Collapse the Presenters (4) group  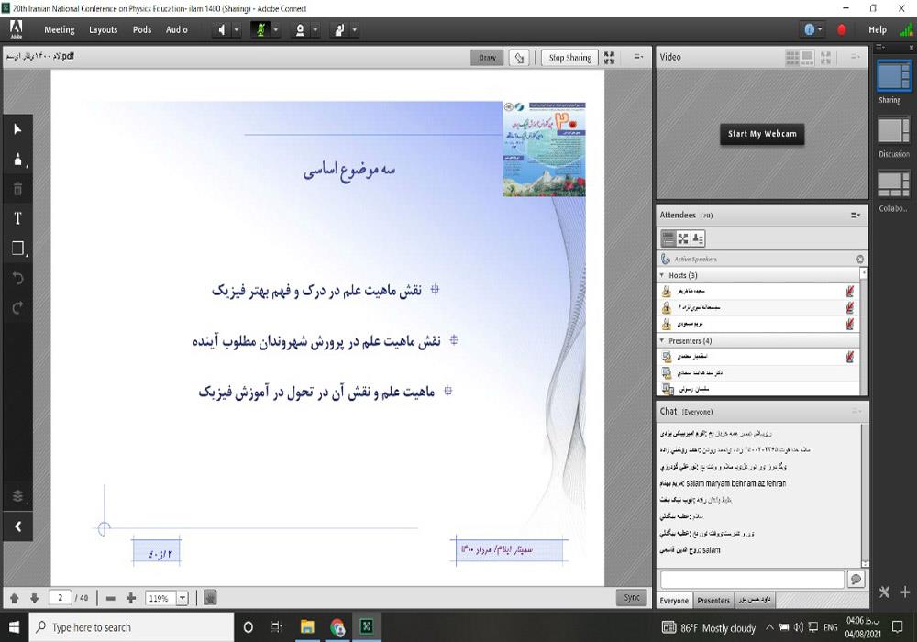(x=663, y=341)
